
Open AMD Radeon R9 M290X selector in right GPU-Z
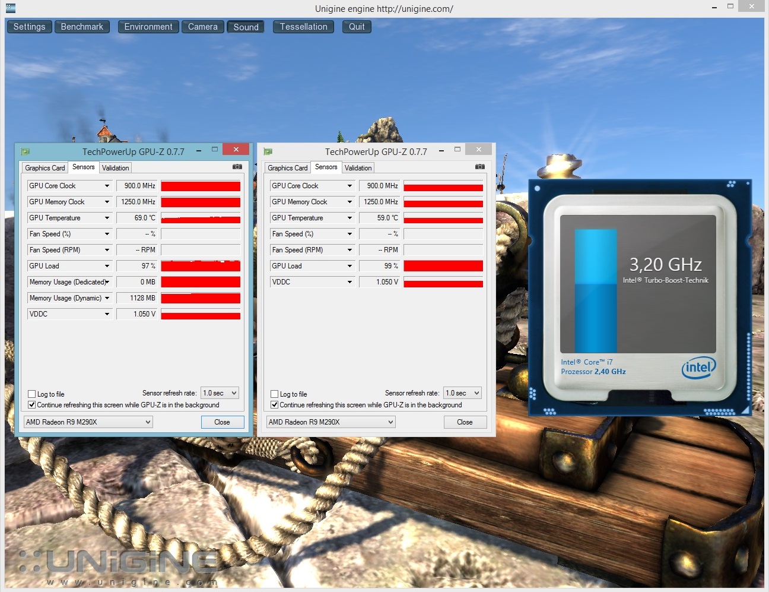(x=331, y=422)
